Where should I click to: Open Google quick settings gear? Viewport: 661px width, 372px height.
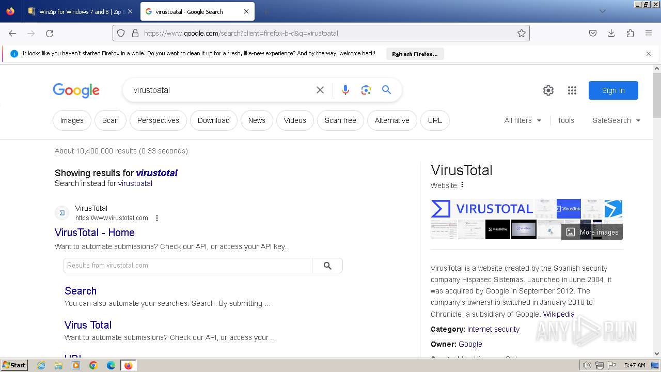[x=548, y=90]
